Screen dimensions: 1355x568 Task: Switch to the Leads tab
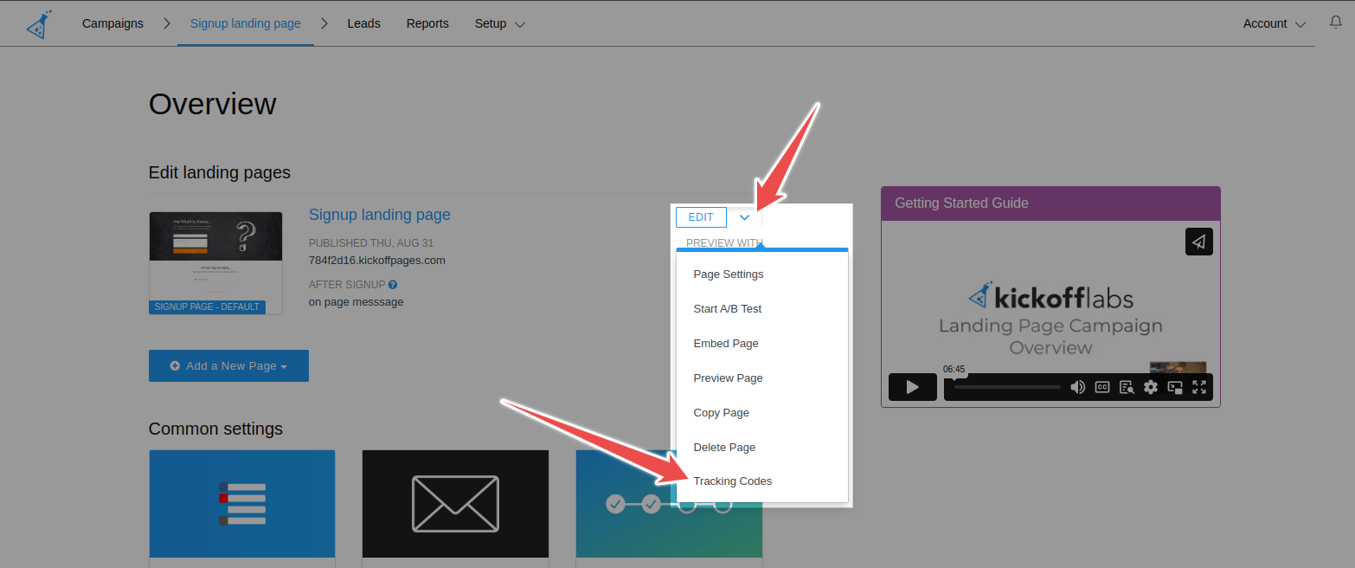363,23
